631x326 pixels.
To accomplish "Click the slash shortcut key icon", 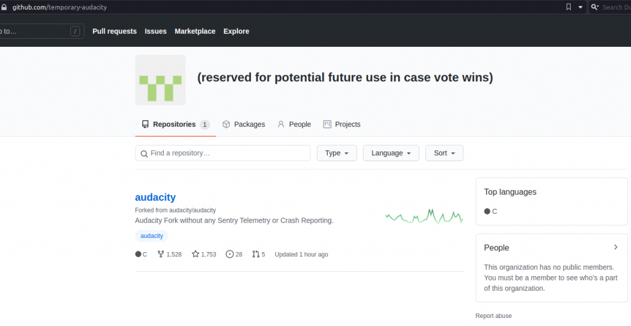I will (x=75, y=31).
